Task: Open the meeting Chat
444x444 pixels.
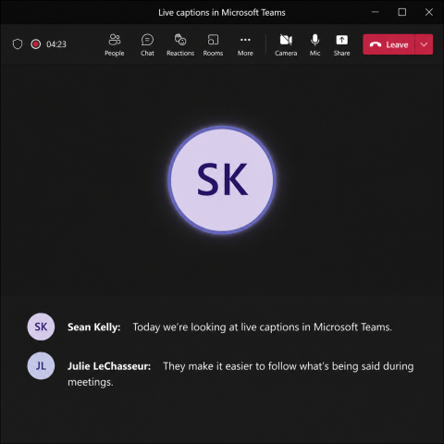Action: [x=147, y=45]
